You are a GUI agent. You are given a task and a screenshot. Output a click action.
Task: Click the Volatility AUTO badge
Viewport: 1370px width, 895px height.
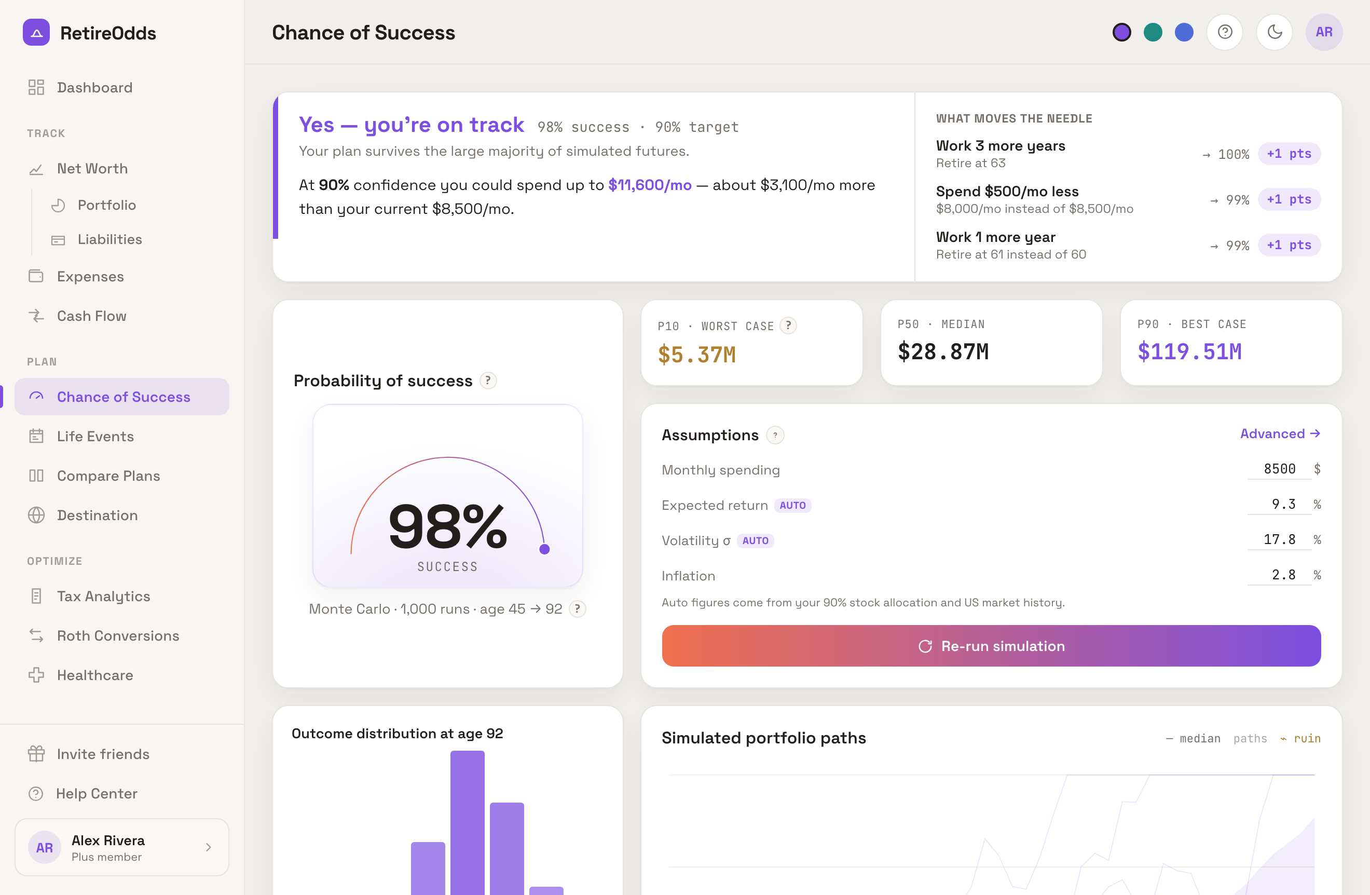(755, 541)
